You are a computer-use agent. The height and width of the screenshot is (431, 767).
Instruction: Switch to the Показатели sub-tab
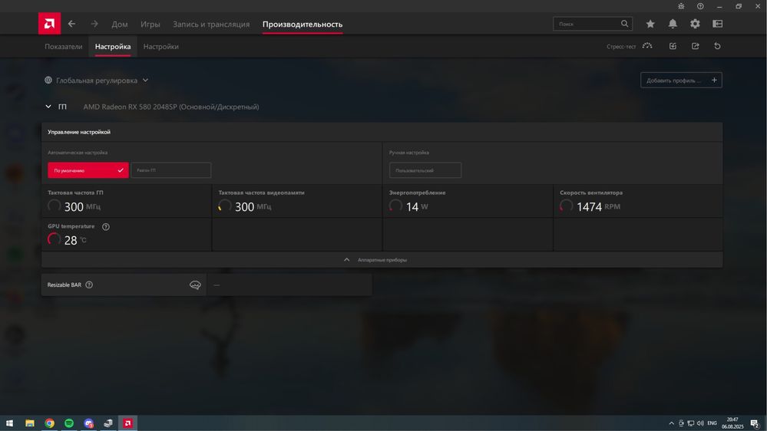pos(64,47)
